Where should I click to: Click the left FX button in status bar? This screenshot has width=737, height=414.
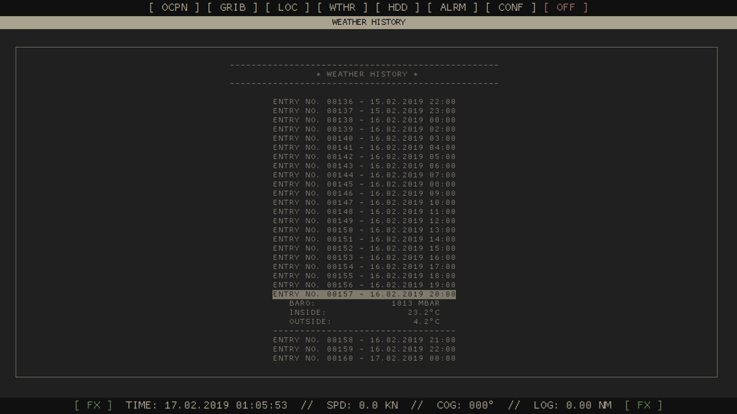pyautogui.click(x=93, y=405)
